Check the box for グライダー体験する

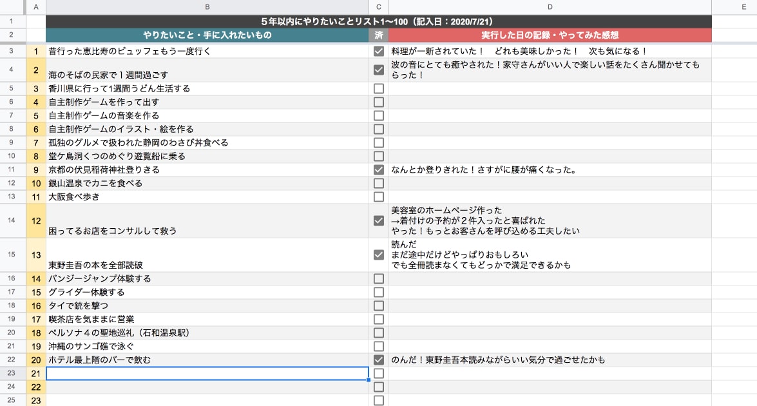379,293
